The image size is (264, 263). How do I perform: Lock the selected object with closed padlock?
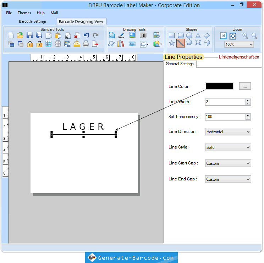click(30, 44)
